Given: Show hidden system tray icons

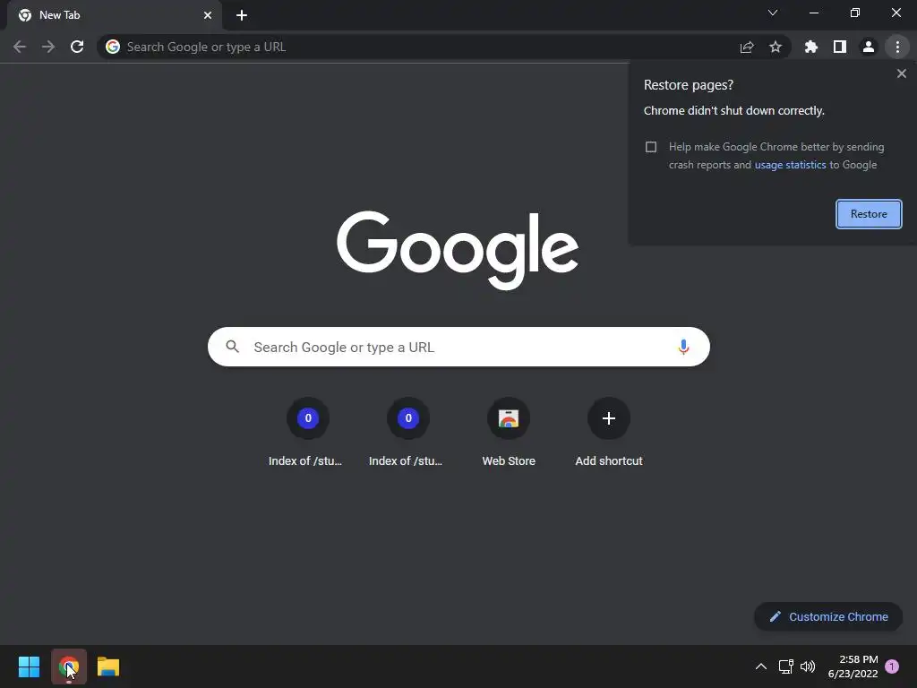Looking at the screenshot, I should coord(761,666).
